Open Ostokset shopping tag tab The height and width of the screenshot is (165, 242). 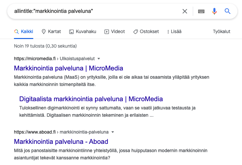[146, 32]
